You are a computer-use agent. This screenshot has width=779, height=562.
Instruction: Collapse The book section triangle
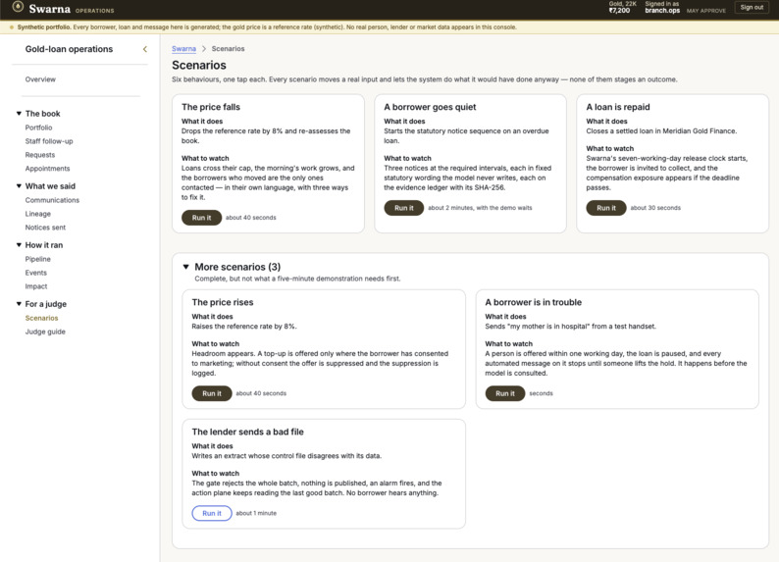19,114
